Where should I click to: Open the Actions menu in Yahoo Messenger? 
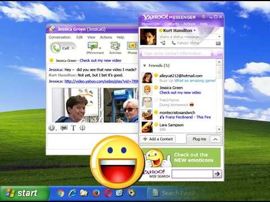[190, 24]
